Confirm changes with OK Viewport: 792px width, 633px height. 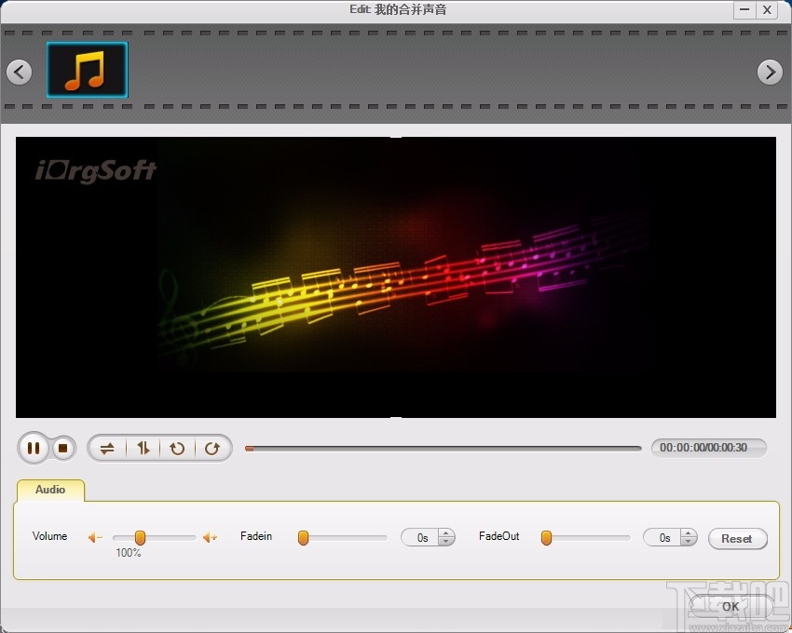click(730, 606)
